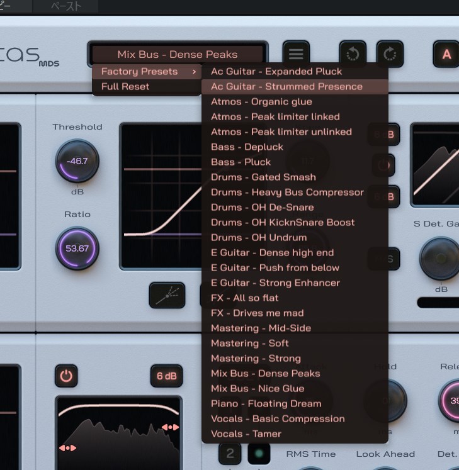The height and width of the screenshot is (470, 459).
Task: Click the green LED indicator button
Action: coord(258,453)
